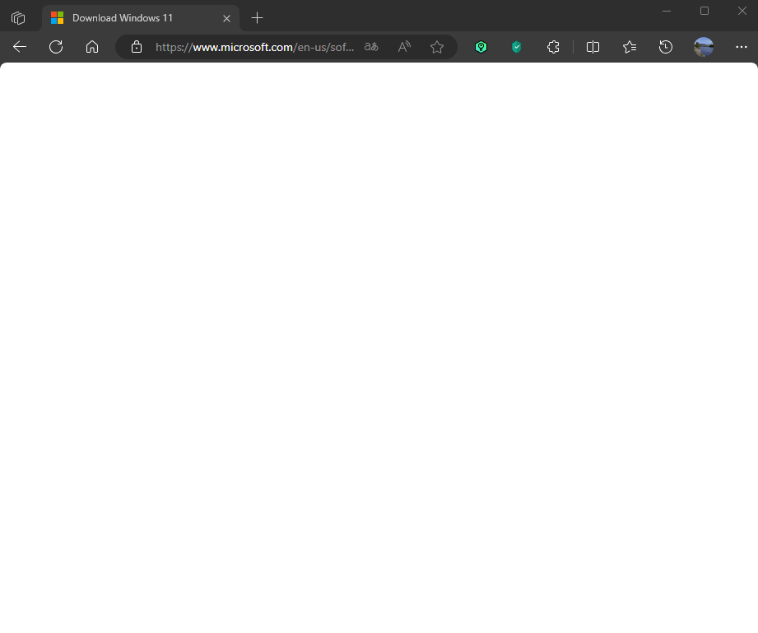
Task: Open the green shield security extension
Action: point(517,47)
